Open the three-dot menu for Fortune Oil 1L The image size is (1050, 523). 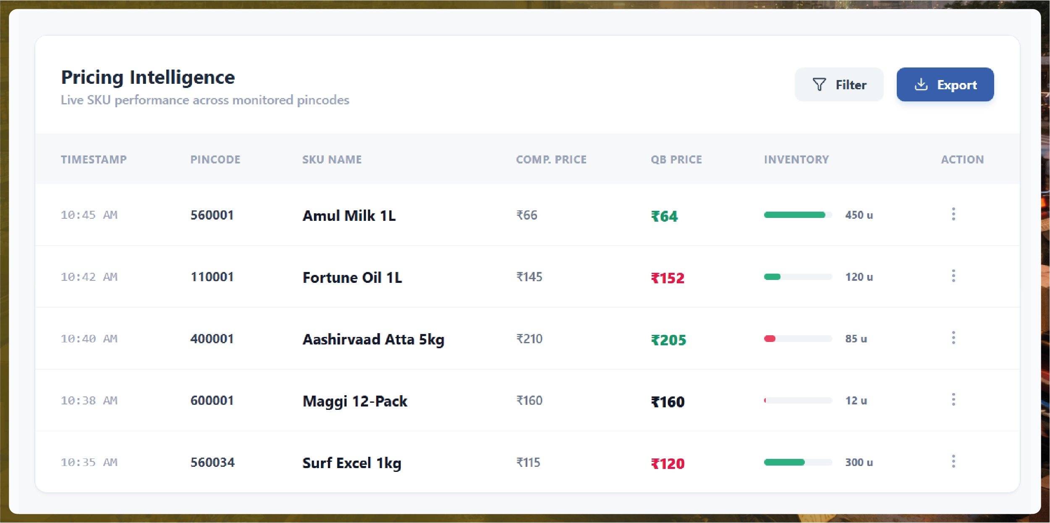[954, 277]
